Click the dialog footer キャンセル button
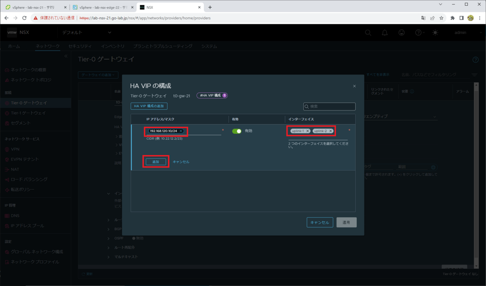 [320, 222]
